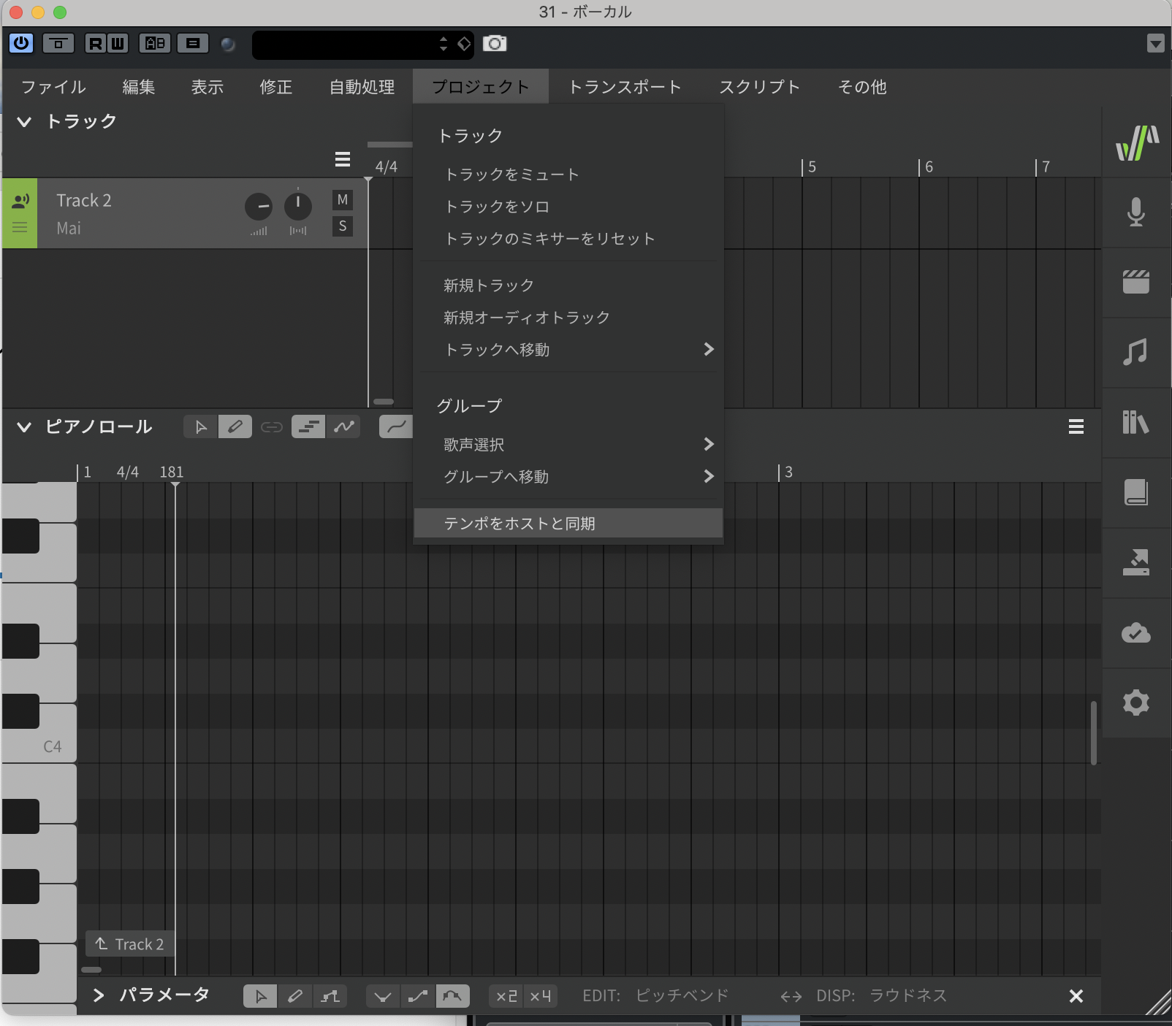The width and height of the screenshot is (1172, 1026).
Task: Open the library books panel in sidebar
Action: [1135, 422]
